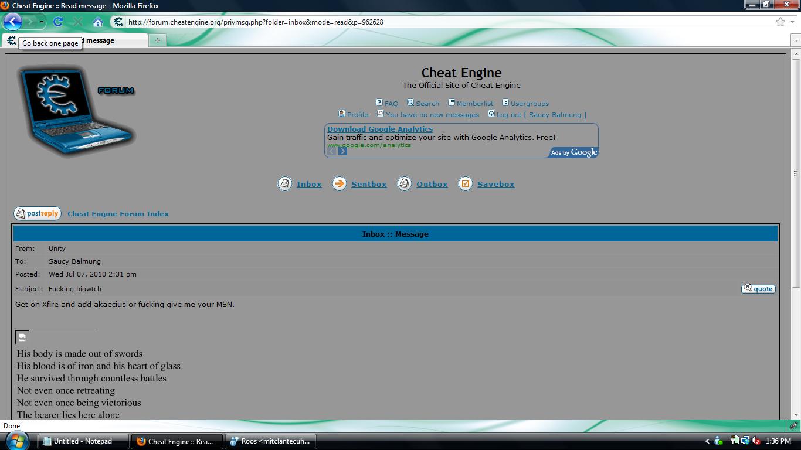Open Inbox folder icon
The height and width of the screenshot is (450, 801).
(x=284, y=184)
